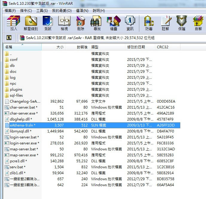Open the 說明(H) menu
The image size is (206, 199).
click(99, 11)
